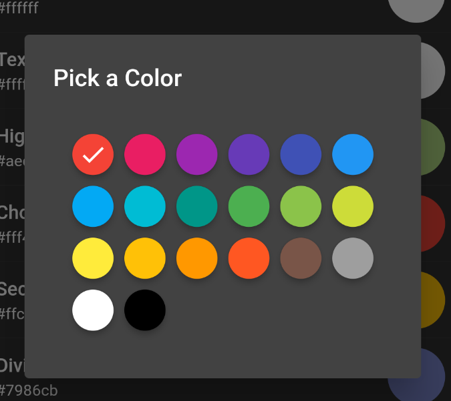Select the checked red color swatch
Image resolution: width=451 pixels, height=401 pixels.
click(93, 154)
